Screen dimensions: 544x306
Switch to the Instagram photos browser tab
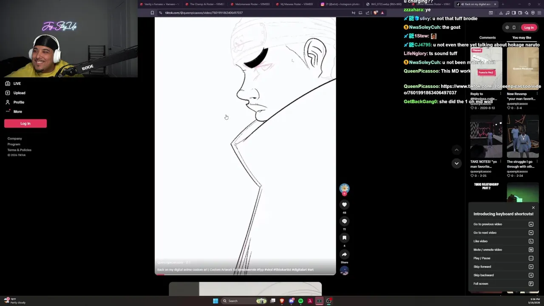[x=341, y=4]
